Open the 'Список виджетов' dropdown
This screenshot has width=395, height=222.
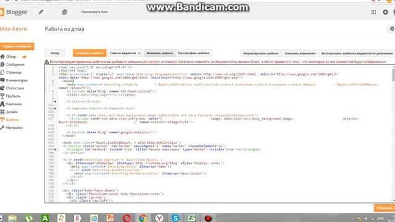125,53
